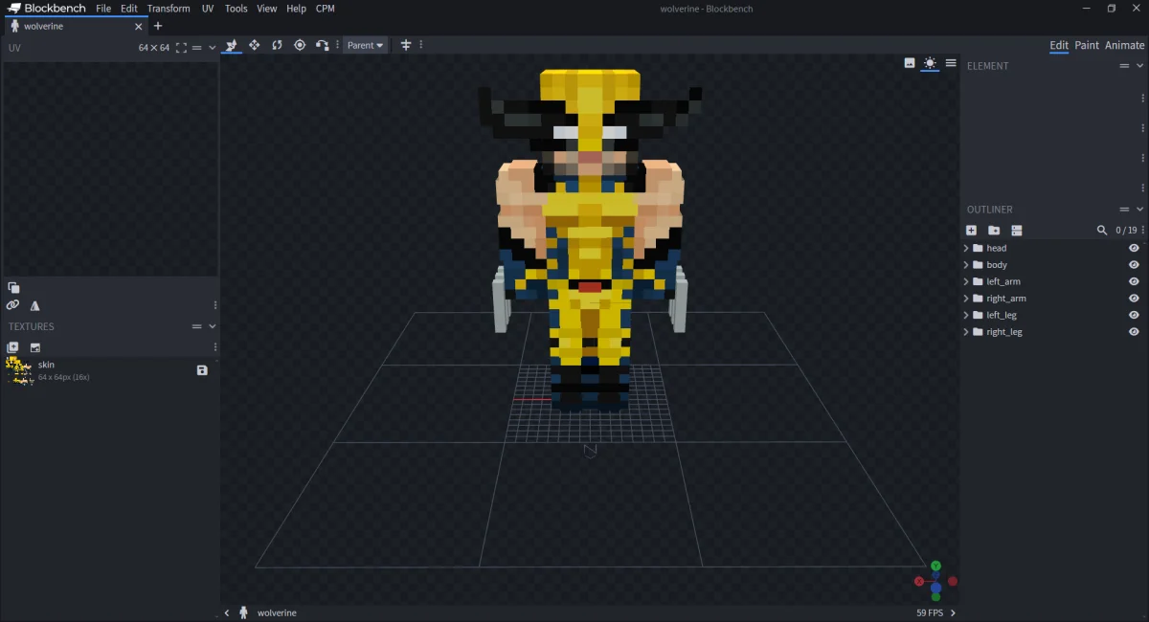Expand the left_leg group in Outliner

point(966,315)
